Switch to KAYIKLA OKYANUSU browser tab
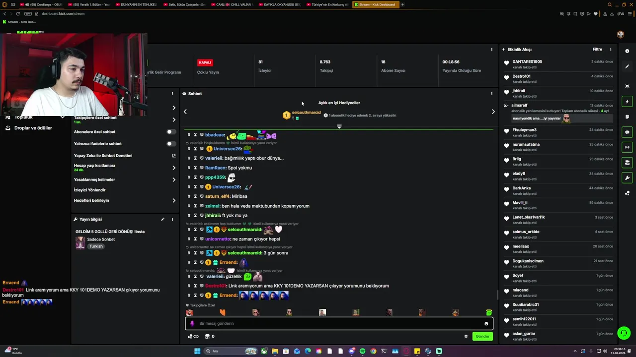 pyautogui.click(x=279, y=4)
